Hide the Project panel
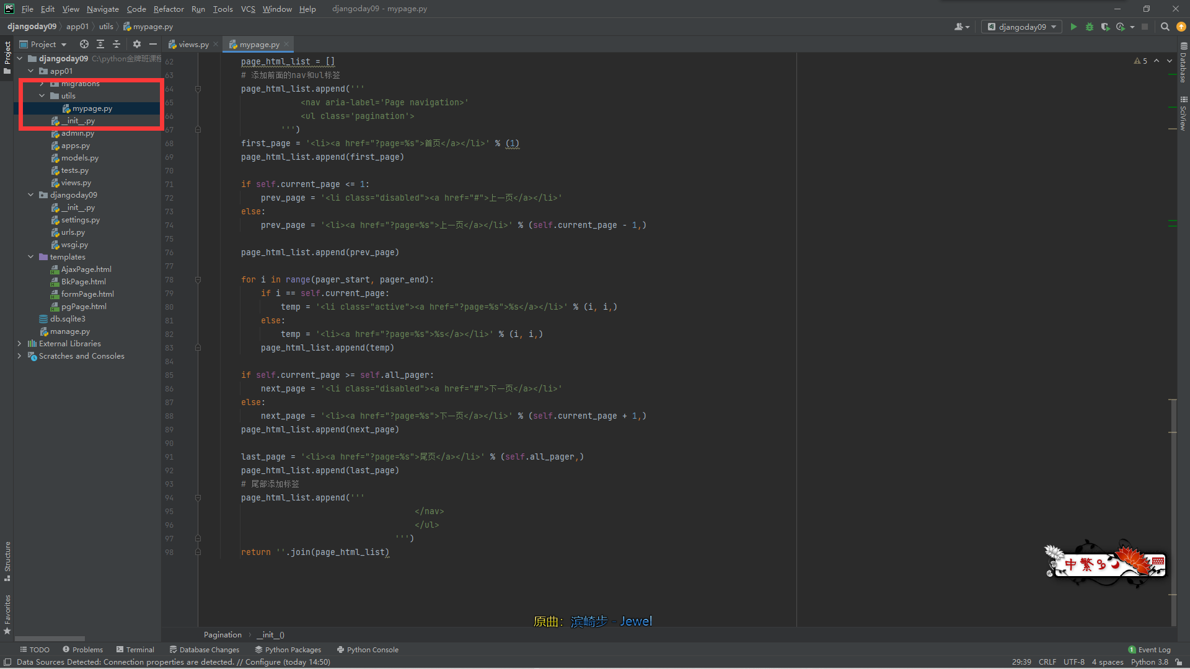Image resolution: width=1190 pixels, height=669 pixels. (x=153, y=44)
